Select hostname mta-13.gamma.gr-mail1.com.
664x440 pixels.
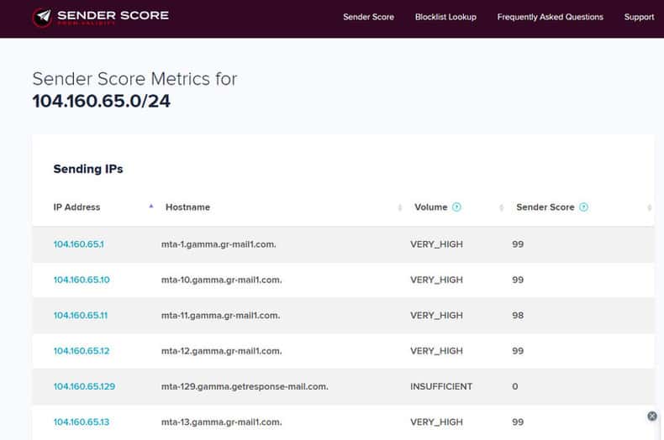coord(222,422)
